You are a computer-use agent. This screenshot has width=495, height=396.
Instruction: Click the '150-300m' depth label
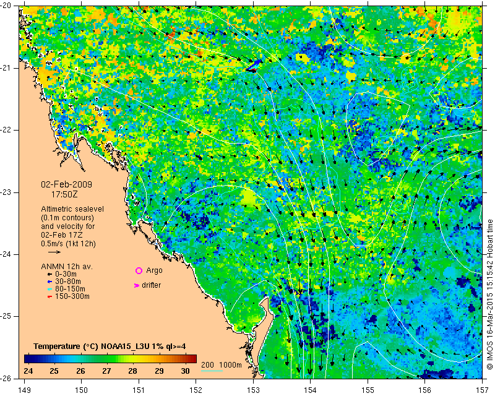(x=72, y=296)
